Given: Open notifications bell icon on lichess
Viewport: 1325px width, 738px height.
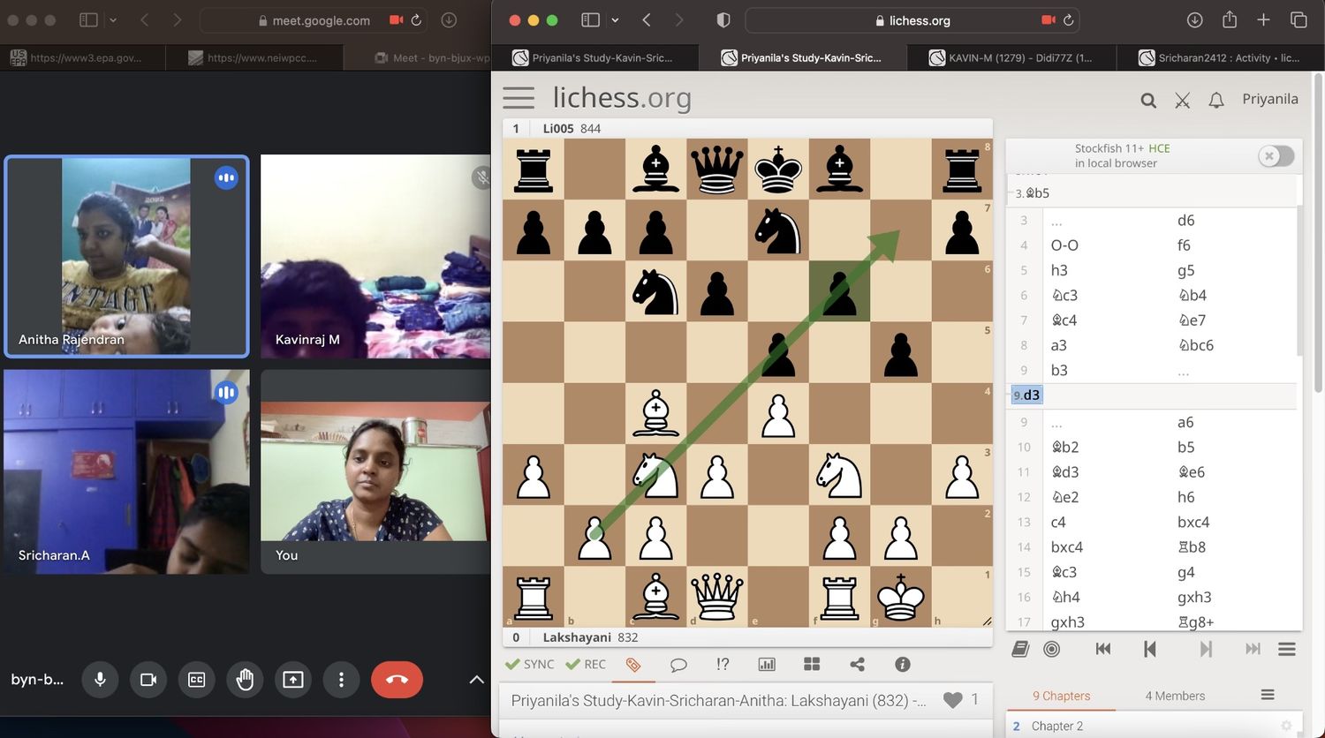Looking at the screenshot, I should [x=1216, y=101].
